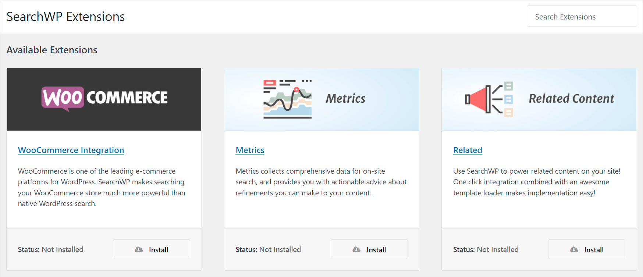
Task: Open the WooCommerce Integration link
Action: pyautogui.click(x=71, y=150)
